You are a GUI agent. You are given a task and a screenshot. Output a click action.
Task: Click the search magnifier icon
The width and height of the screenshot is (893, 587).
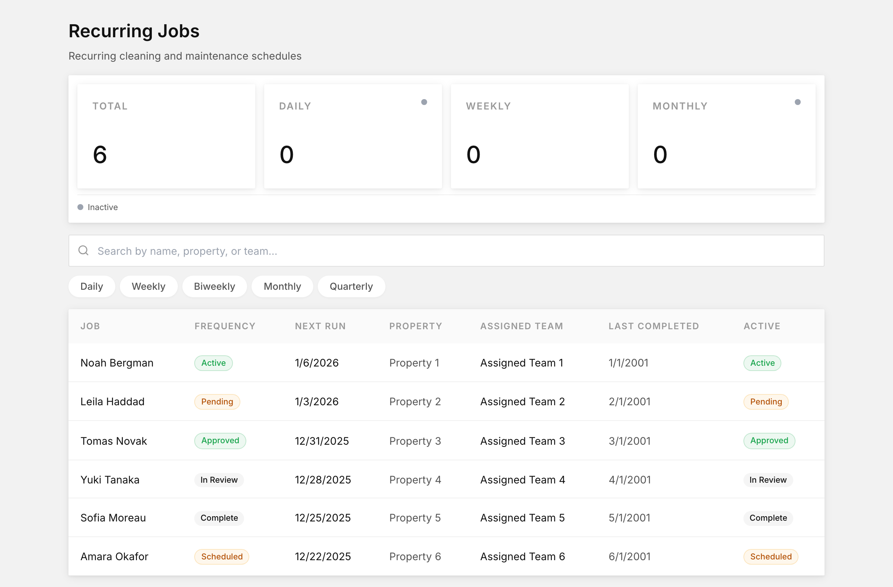(83, 251)
